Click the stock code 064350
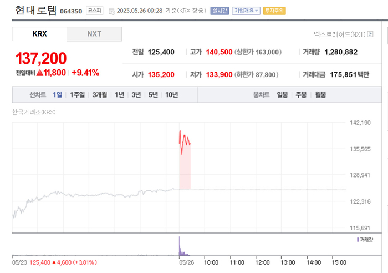This screenshot has height=273, width=388. coord(71,12)
